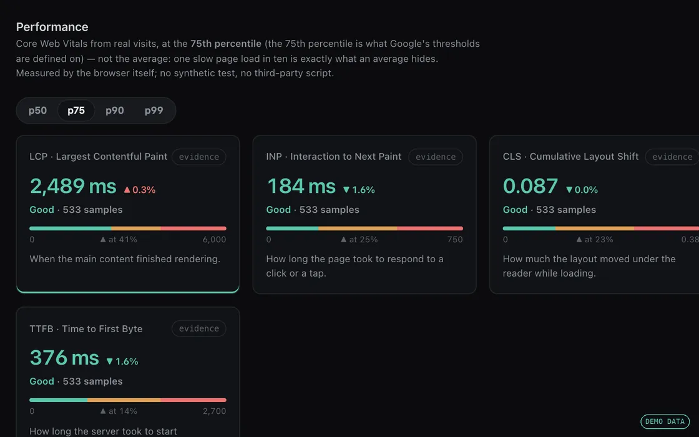Open evidence for LCP card

199,157
